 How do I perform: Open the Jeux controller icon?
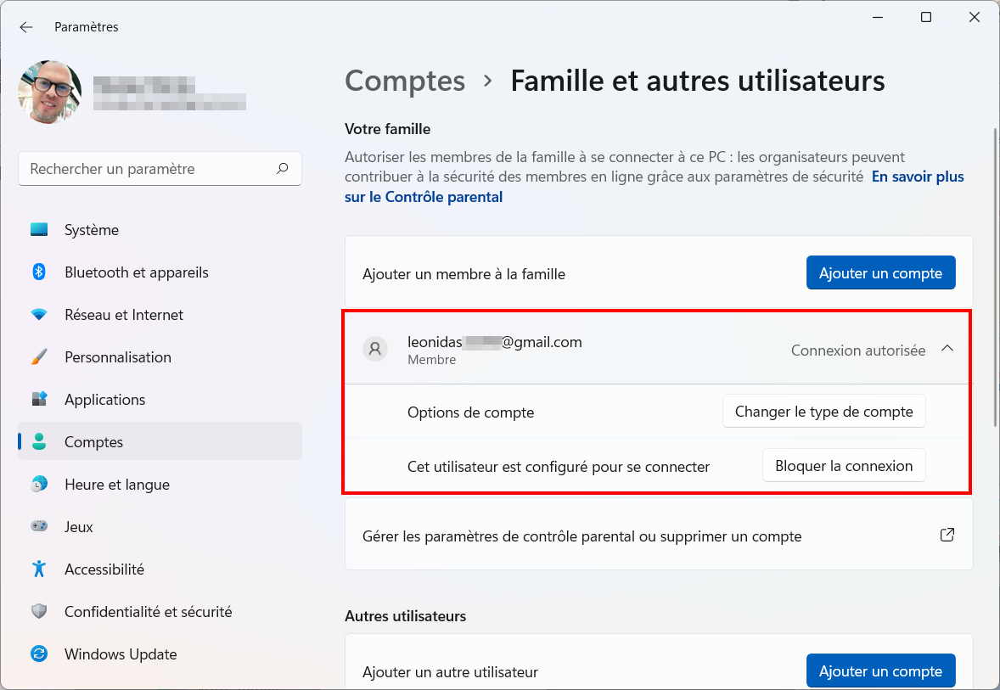point(39,527)
